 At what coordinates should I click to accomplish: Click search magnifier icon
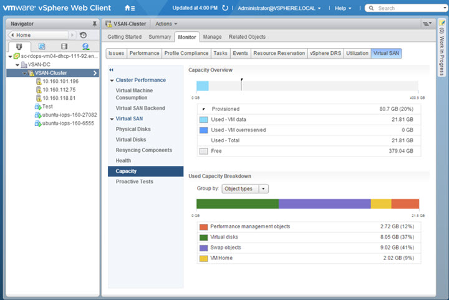371,8
